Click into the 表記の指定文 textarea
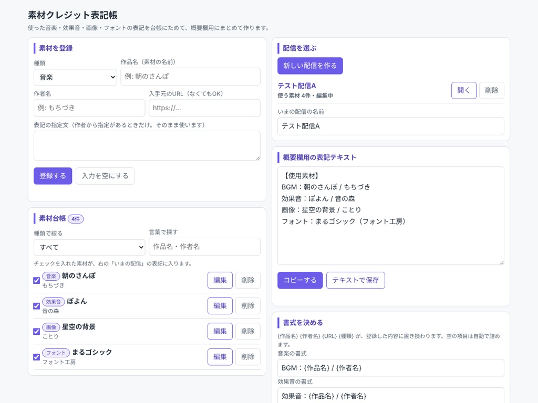Image resolution: width=538 pixels, height=403 pixels. pos(147,146)
